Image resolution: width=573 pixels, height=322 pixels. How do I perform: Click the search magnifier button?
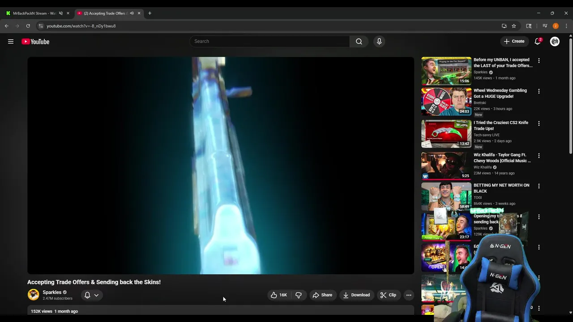pyautogui.click(x=359, y=41)
